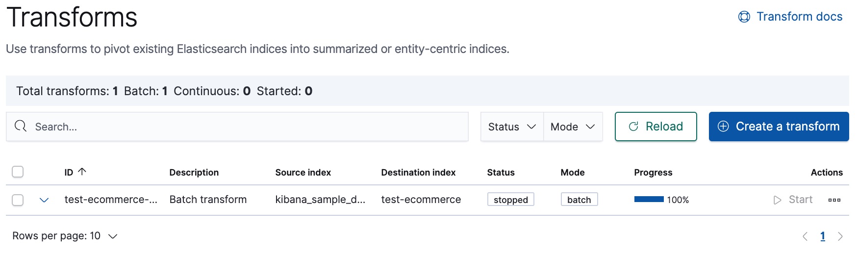Click the ID sort ascending arrow

tap(82, 172)
